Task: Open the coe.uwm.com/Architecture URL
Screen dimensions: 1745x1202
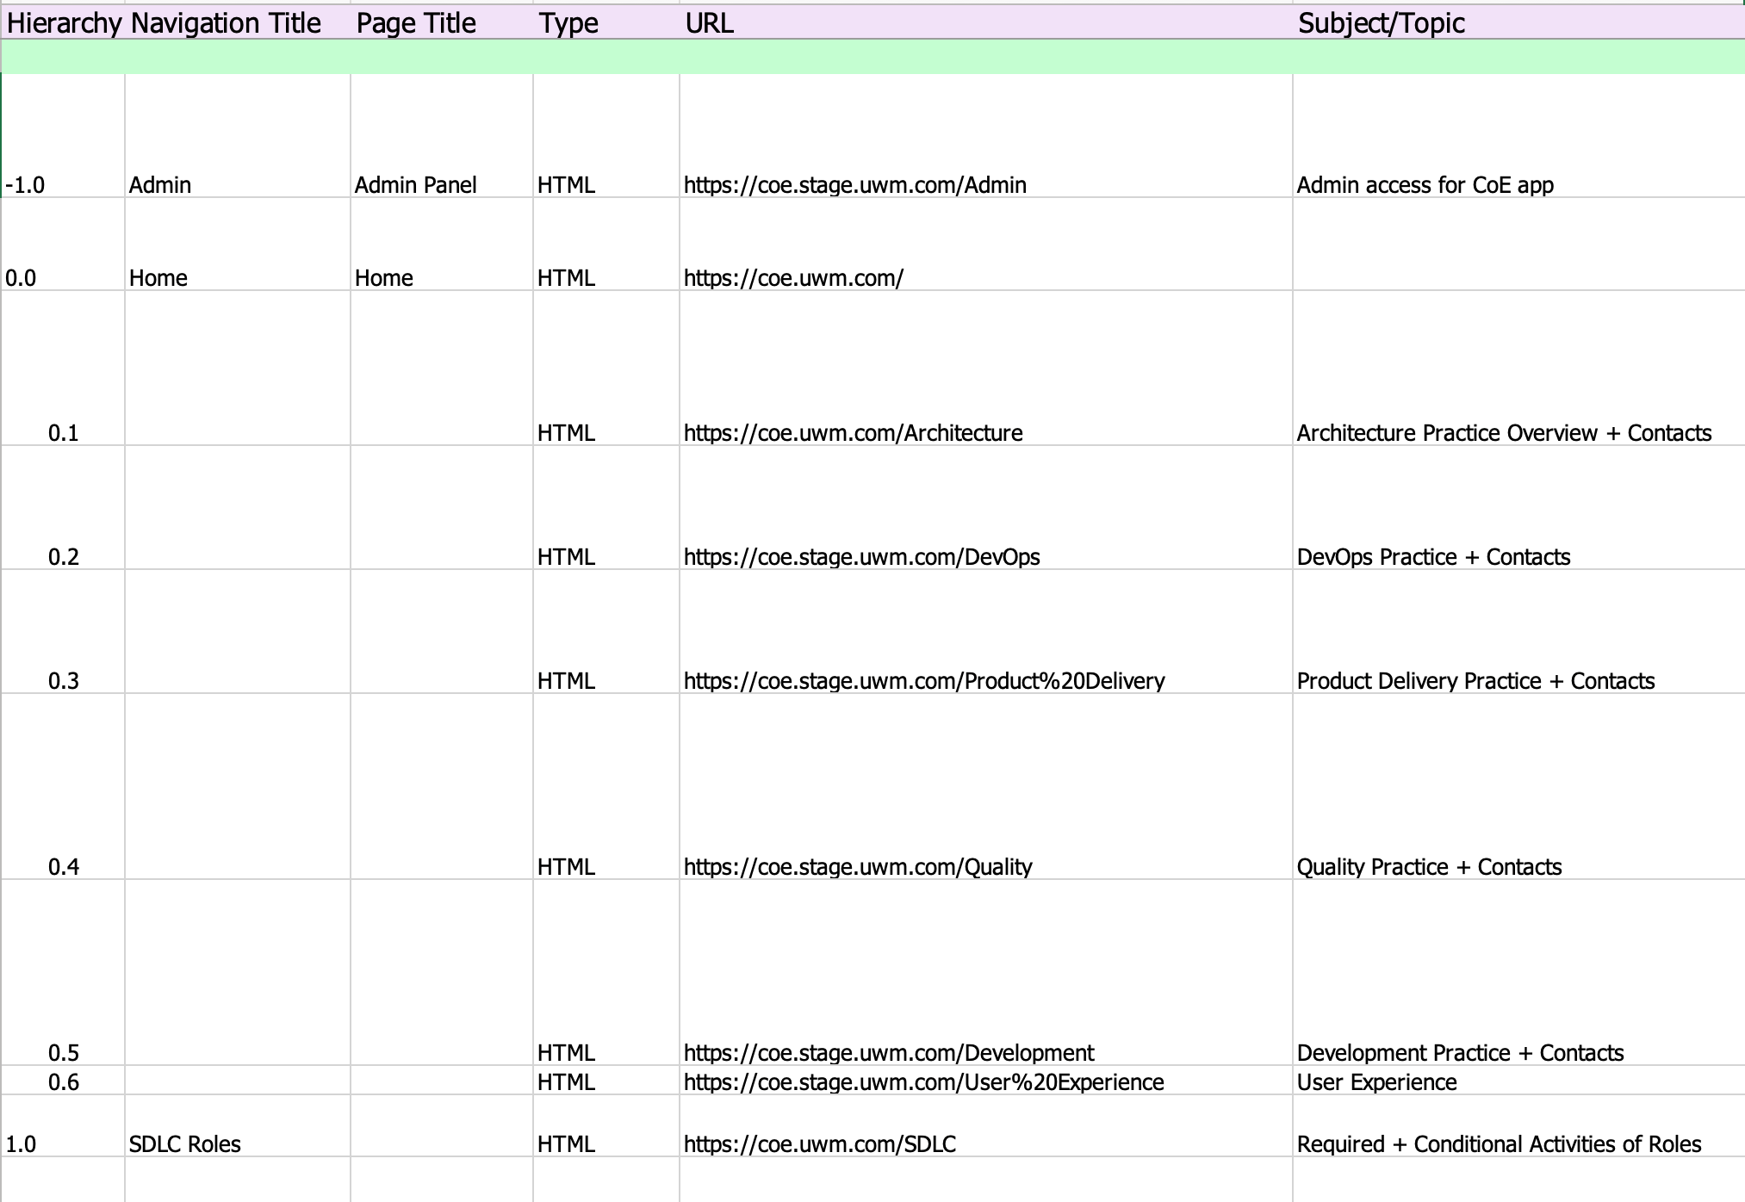Action: [x=853, y=433]
